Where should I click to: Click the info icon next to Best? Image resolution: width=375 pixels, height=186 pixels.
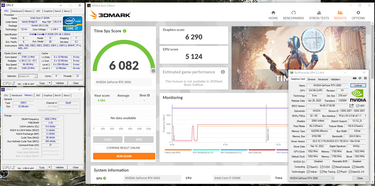tap(148, 95)
